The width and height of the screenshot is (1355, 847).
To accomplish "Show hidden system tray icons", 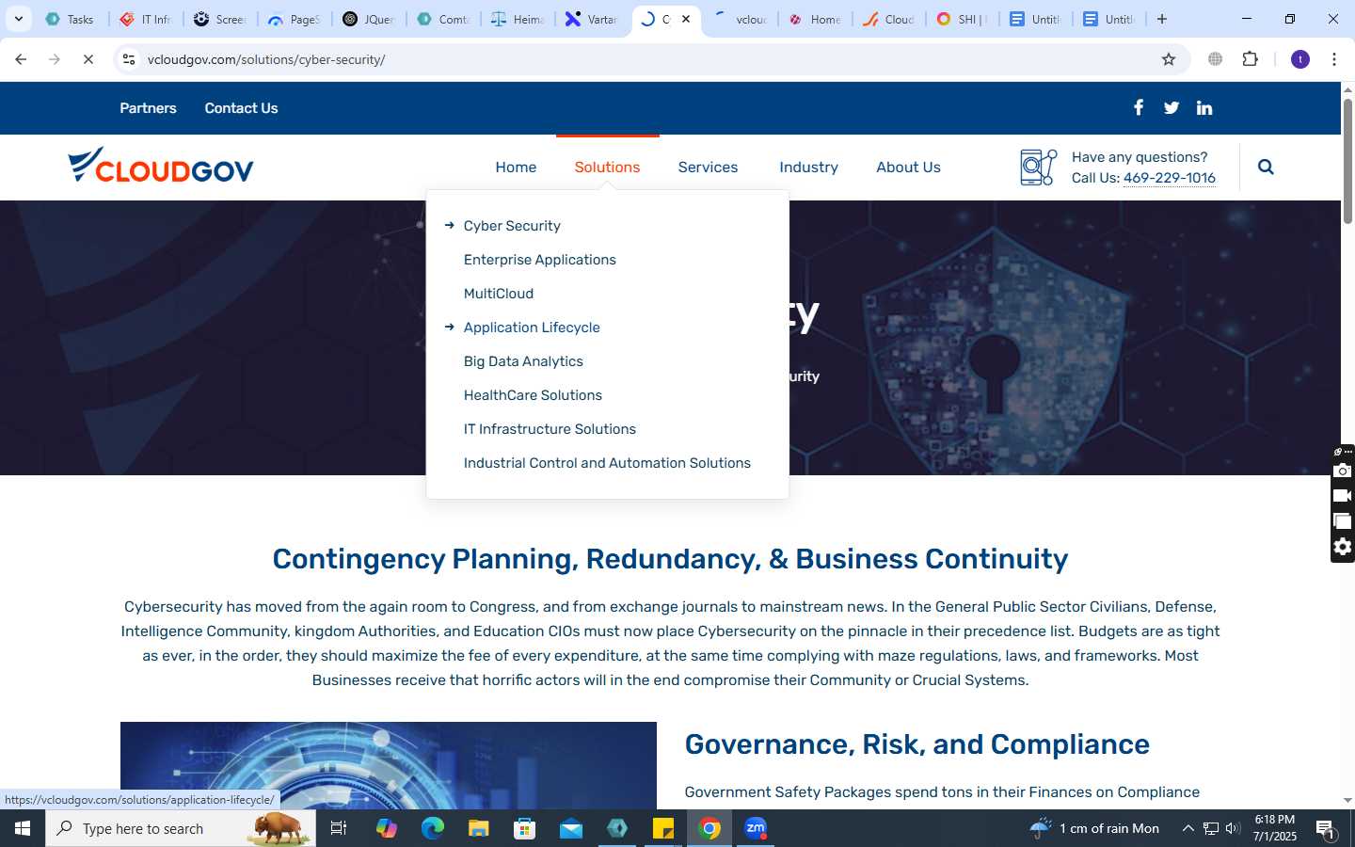I will click(1188, 828).
